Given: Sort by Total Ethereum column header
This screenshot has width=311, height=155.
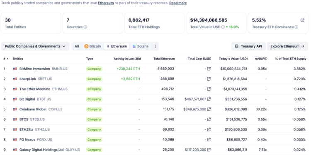Looking at the screenshot, I should pyautogui.click(x=164, y=59).
